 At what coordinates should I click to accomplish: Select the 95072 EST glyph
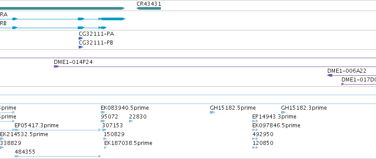coord(103,121)
